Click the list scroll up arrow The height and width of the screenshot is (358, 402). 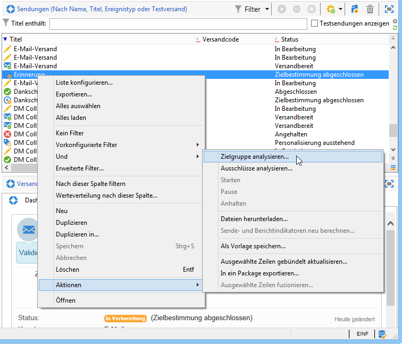393,47
